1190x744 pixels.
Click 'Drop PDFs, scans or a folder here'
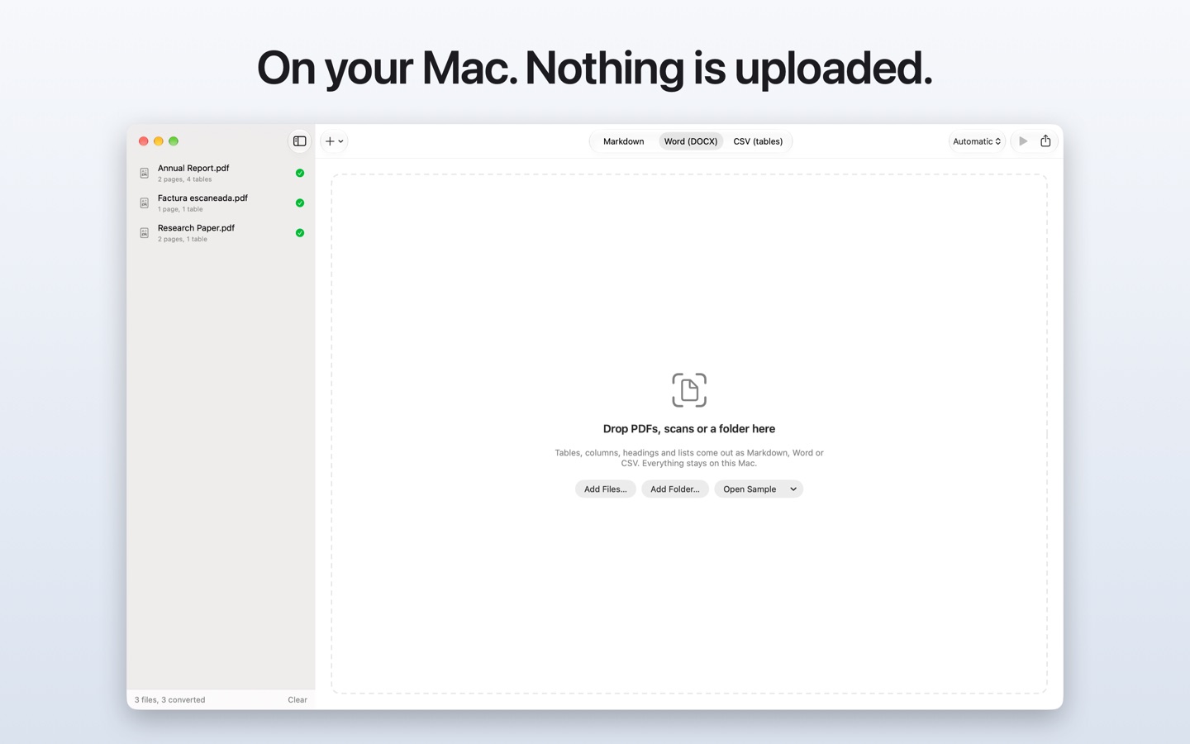689,429
